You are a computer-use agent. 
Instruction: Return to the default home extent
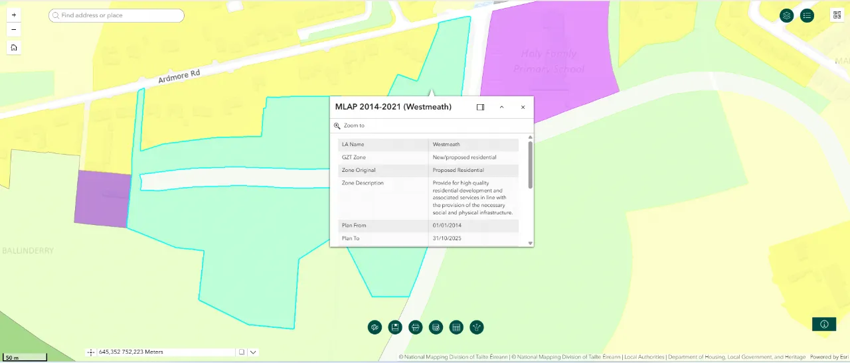[14, 47]
